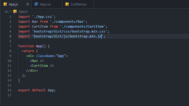
Task: Switch to the App.css tab
Action: pos(47,4)
